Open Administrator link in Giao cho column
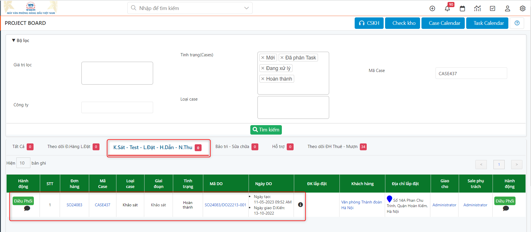 pos(444,205)
